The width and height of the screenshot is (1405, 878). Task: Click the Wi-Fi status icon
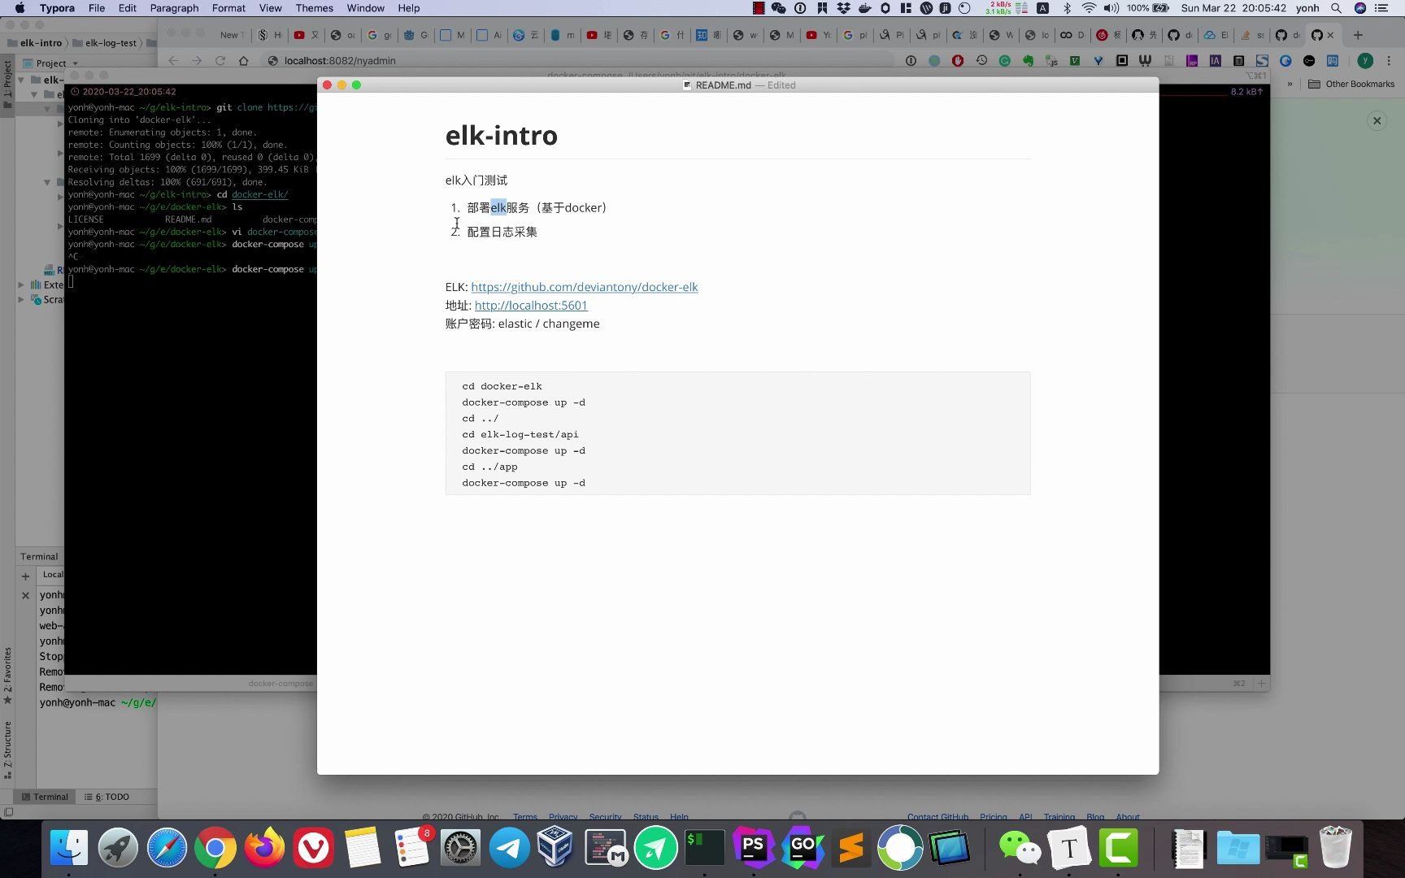pos(1089,8)
